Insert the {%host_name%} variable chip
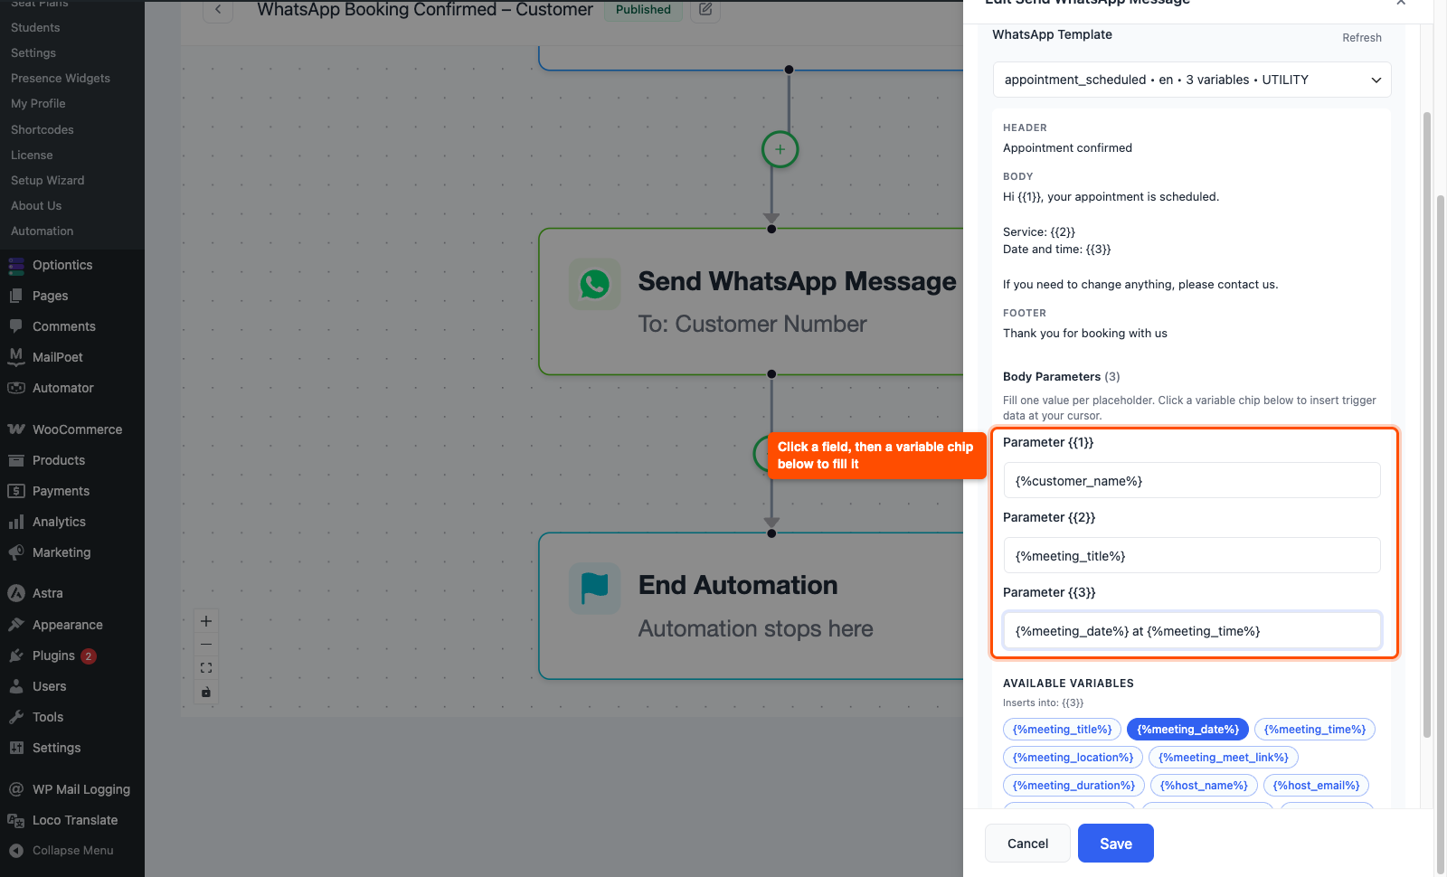 [1204, 786]
